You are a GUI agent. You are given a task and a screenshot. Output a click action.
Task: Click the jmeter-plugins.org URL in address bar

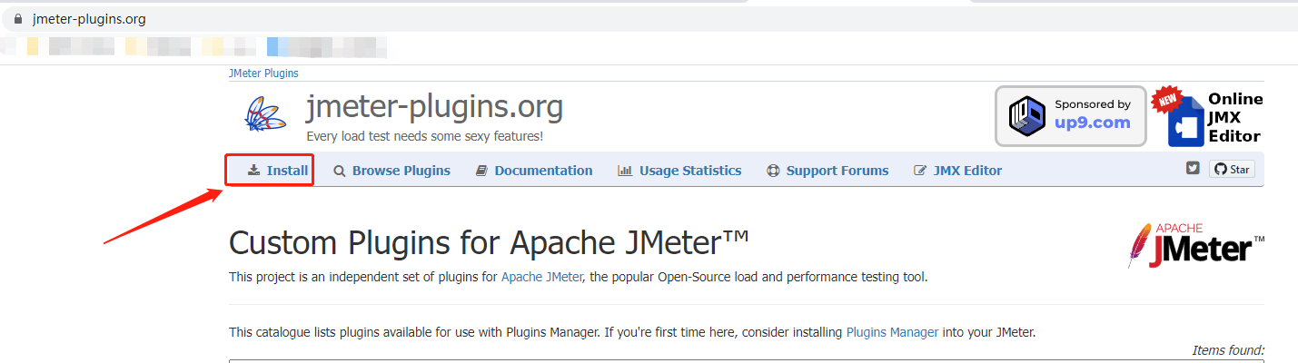89,18
